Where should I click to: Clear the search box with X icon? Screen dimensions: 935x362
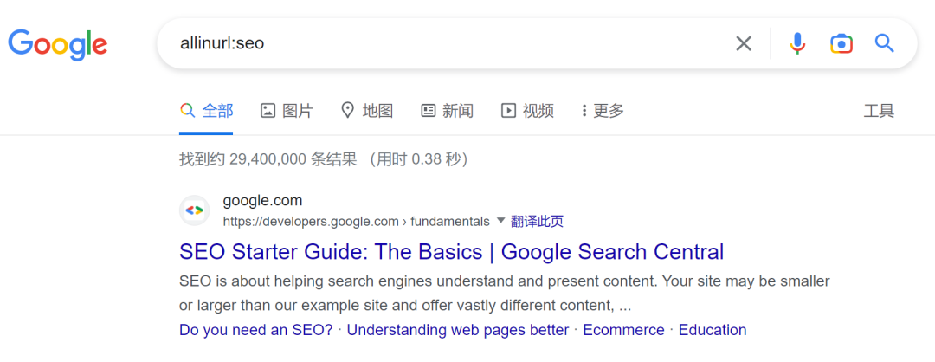(x=744, y=43)
